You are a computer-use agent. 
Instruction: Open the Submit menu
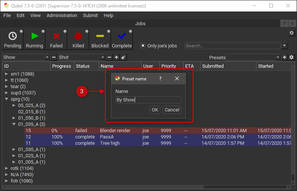[x=90, y=16]
